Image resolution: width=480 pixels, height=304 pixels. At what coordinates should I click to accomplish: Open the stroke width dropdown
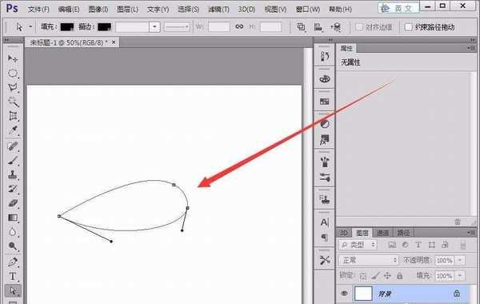point(154,27)
